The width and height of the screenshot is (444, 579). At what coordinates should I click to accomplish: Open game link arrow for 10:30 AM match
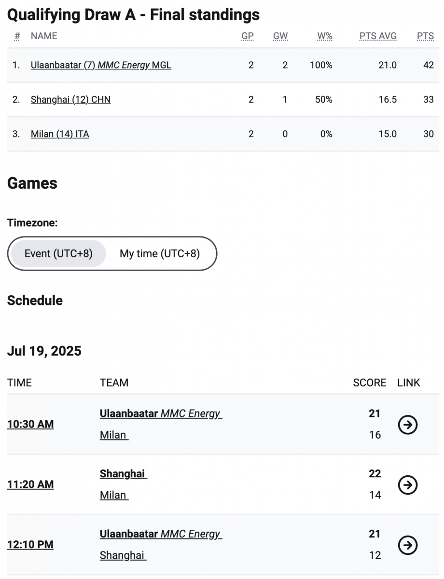click(x=408, y=425)
